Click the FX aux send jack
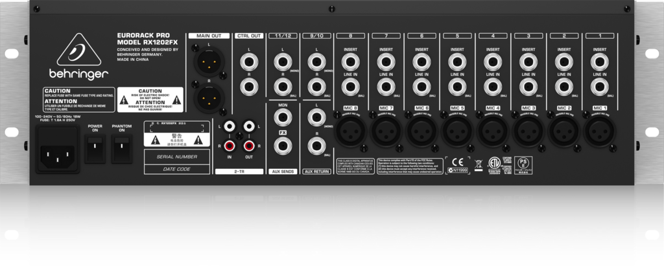The height and width of the screenshot is (268, 664). click(283, 146)
